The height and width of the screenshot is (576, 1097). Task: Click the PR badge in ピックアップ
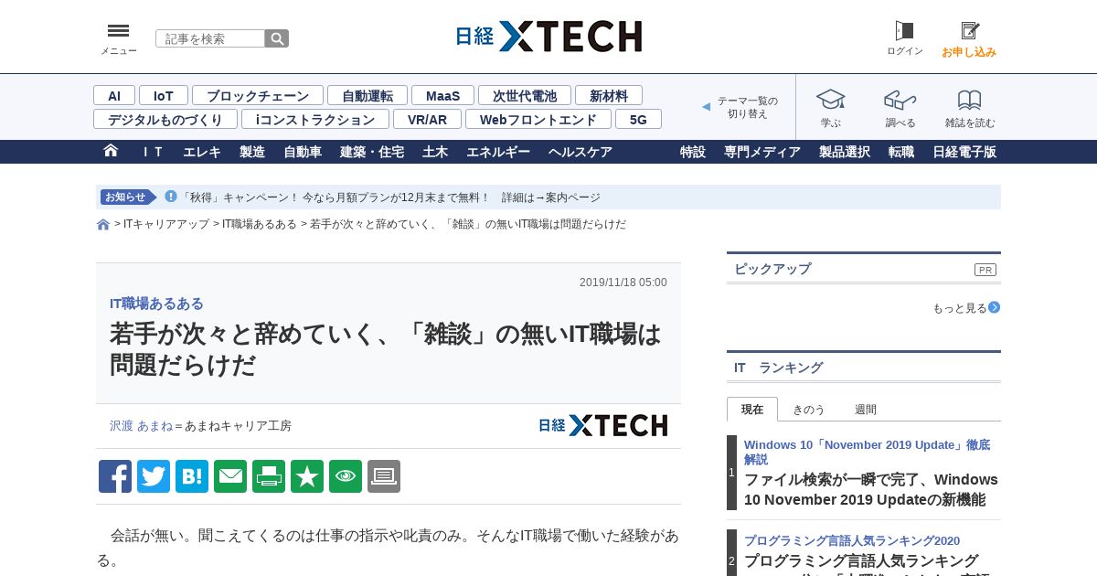[x=985, y=270]
